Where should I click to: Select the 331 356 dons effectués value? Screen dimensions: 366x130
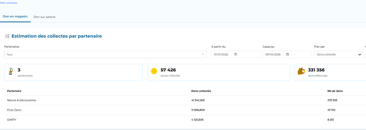316,70
